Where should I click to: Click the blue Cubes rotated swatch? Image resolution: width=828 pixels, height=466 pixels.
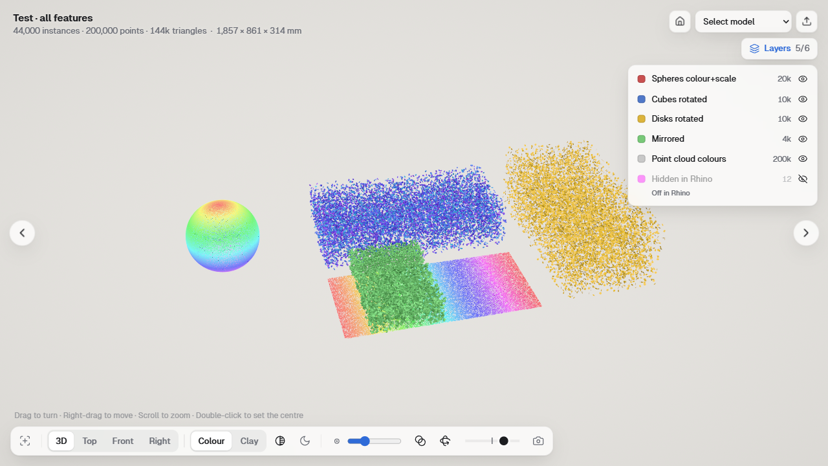(642, 99)
